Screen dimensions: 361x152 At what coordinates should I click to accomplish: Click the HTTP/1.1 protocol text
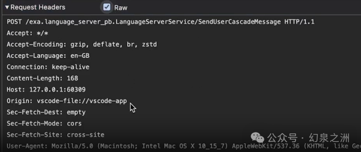pos(299,22)
